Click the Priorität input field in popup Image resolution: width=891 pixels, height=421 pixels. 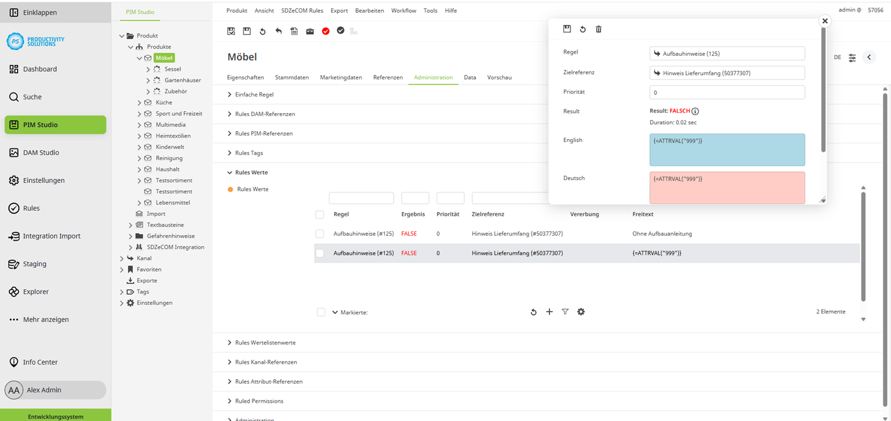click(x=727, y=92)
